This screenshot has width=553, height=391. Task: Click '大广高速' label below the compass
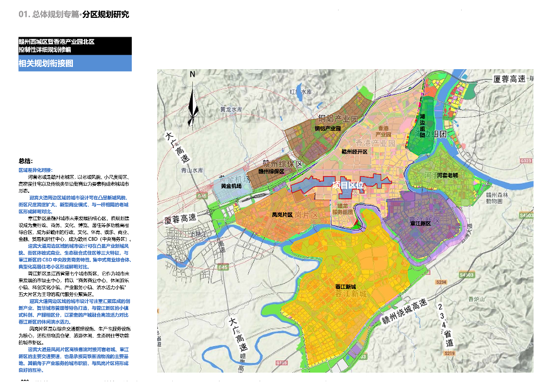(x=178, y=147)
